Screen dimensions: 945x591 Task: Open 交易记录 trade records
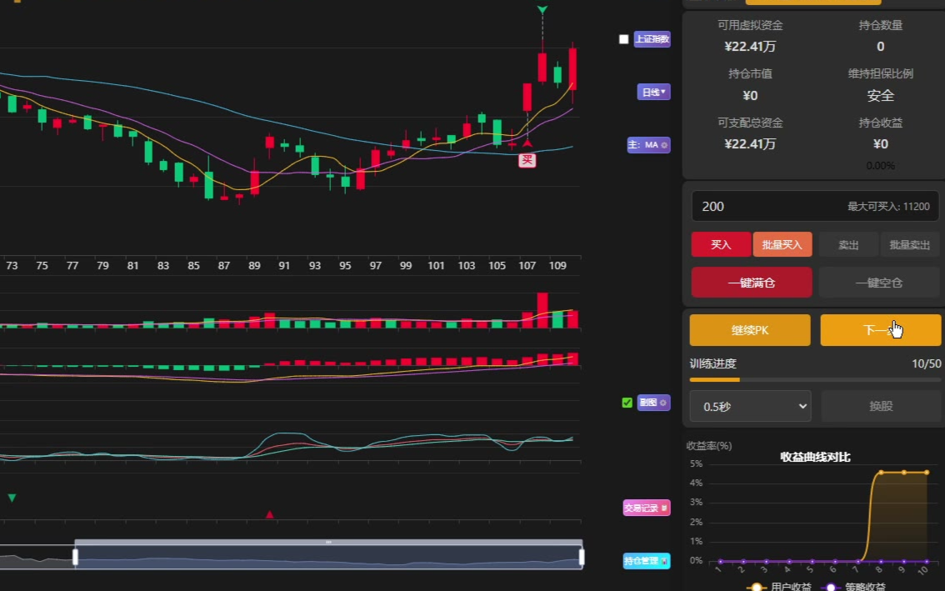pos(647,508)
